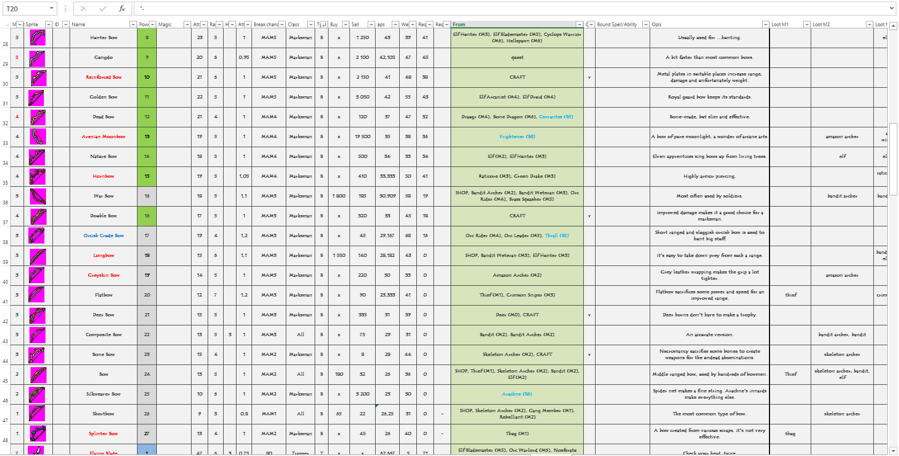The height and width of the screenshot is (456, 899).
Task: Click the Select All triangle at the grid corner
Action: [6, 24]
